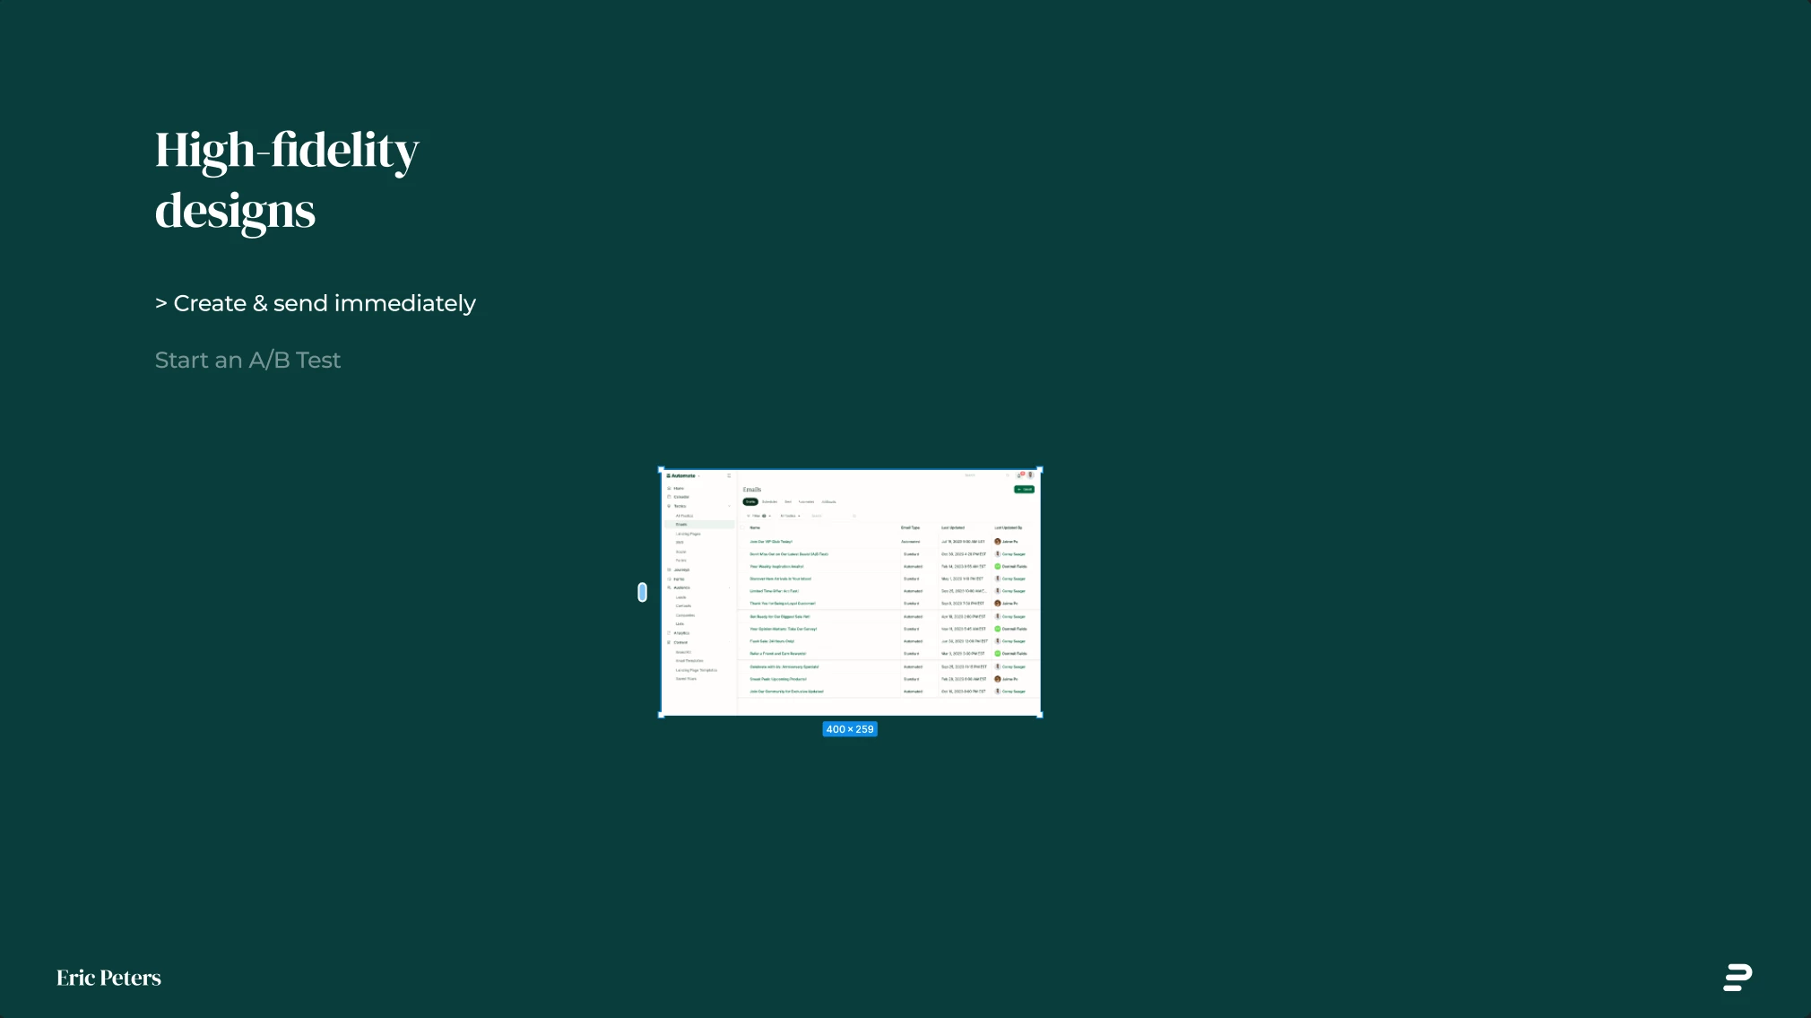The height and width of the screenshot is (1018, 1811).
Task: Expand the Tactics section in the mockup sidebar
Action: pos(729,506)
